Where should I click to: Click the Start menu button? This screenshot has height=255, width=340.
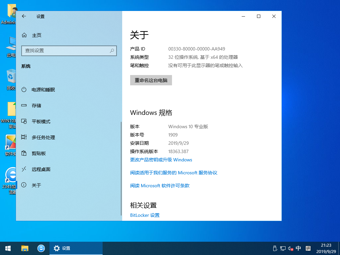[8, 248]
